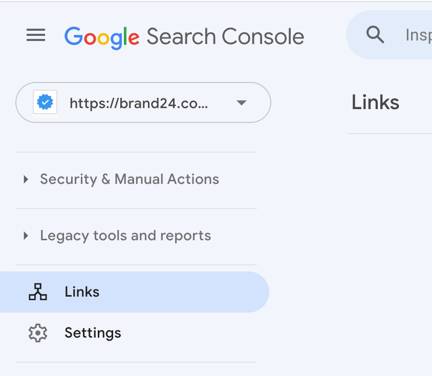Open the Links sidebar menu item
The image size is (432, 376).
pyautogui.click(x=81, y=291)
